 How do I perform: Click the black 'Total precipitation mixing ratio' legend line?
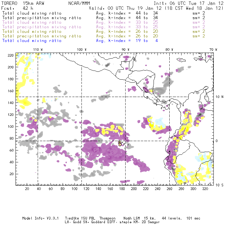tap(42, 18)
